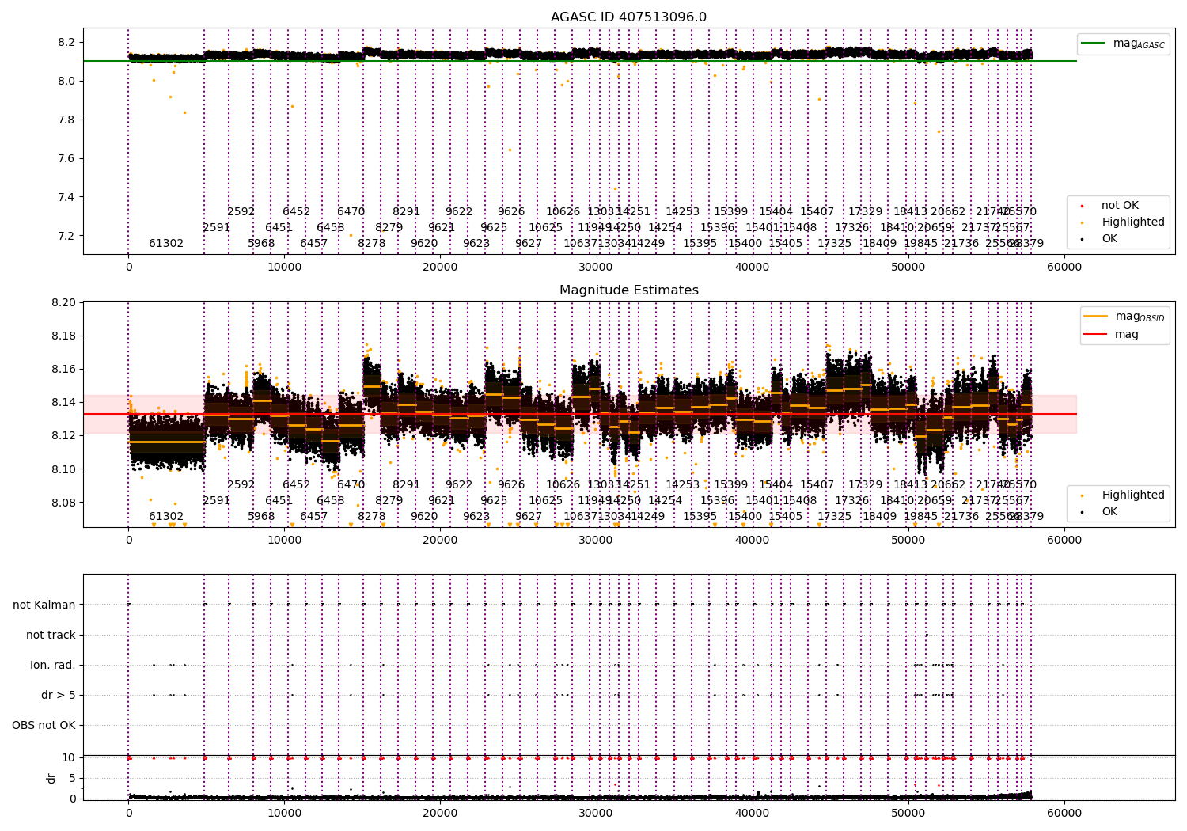Click the rotated 'dr' axis label
Viewport: 1187px width, 831px height.
[x=51, y=779]
